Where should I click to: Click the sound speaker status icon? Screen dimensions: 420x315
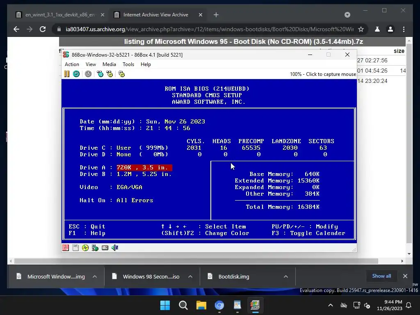115,248
